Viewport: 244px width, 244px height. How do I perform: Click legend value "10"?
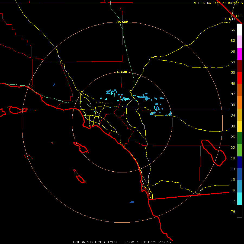pos(233,179)
